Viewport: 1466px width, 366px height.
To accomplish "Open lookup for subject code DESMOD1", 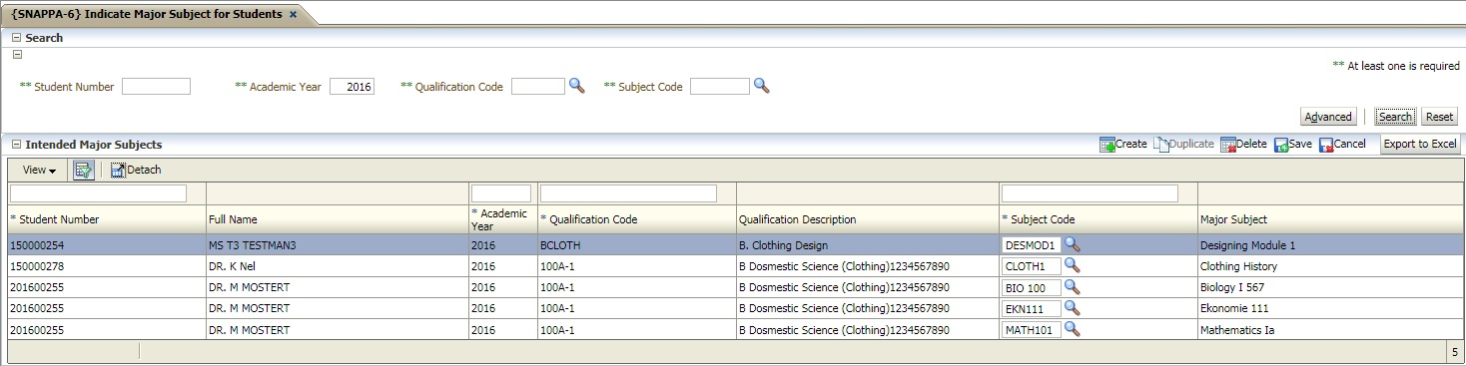I will click(1072, 244).
